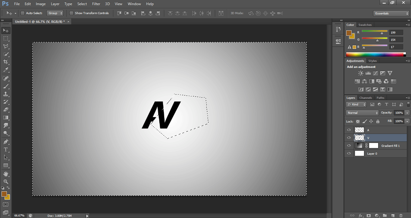Delete layer with trash icon
Screen dimensions: 411x218
pyautogui.click(x=401, y=215)
